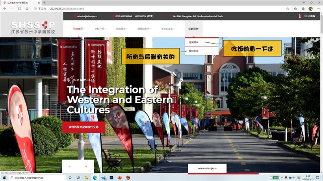The height and width of the screenshot is (181, 323).
Task: Reload the page with the refresh icon
Action: [x=20, y=9]
